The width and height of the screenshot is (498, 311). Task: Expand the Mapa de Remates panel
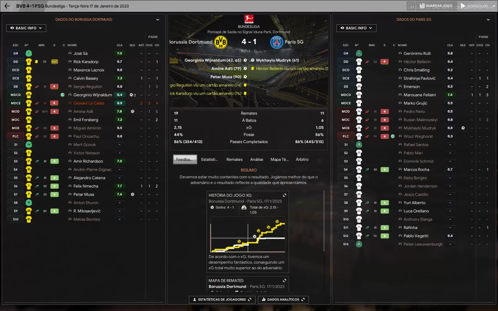pos(284,281)
